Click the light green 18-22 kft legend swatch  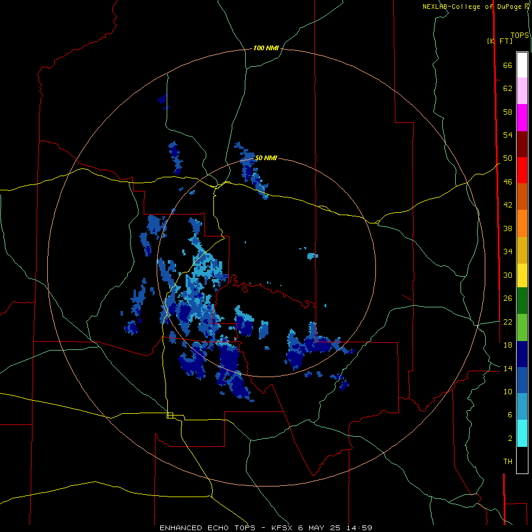coord(522,327)
